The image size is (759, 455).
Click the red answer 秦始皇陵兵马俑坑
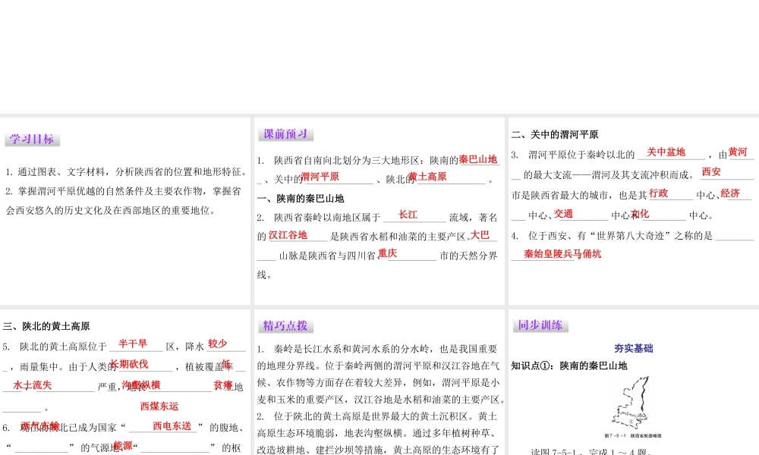[562, 254]
